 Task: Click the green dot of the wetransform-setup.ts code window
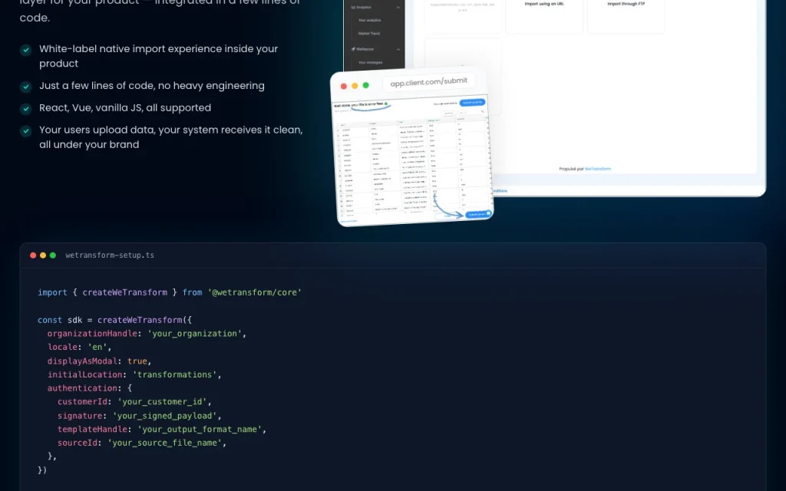coord(53,255)
